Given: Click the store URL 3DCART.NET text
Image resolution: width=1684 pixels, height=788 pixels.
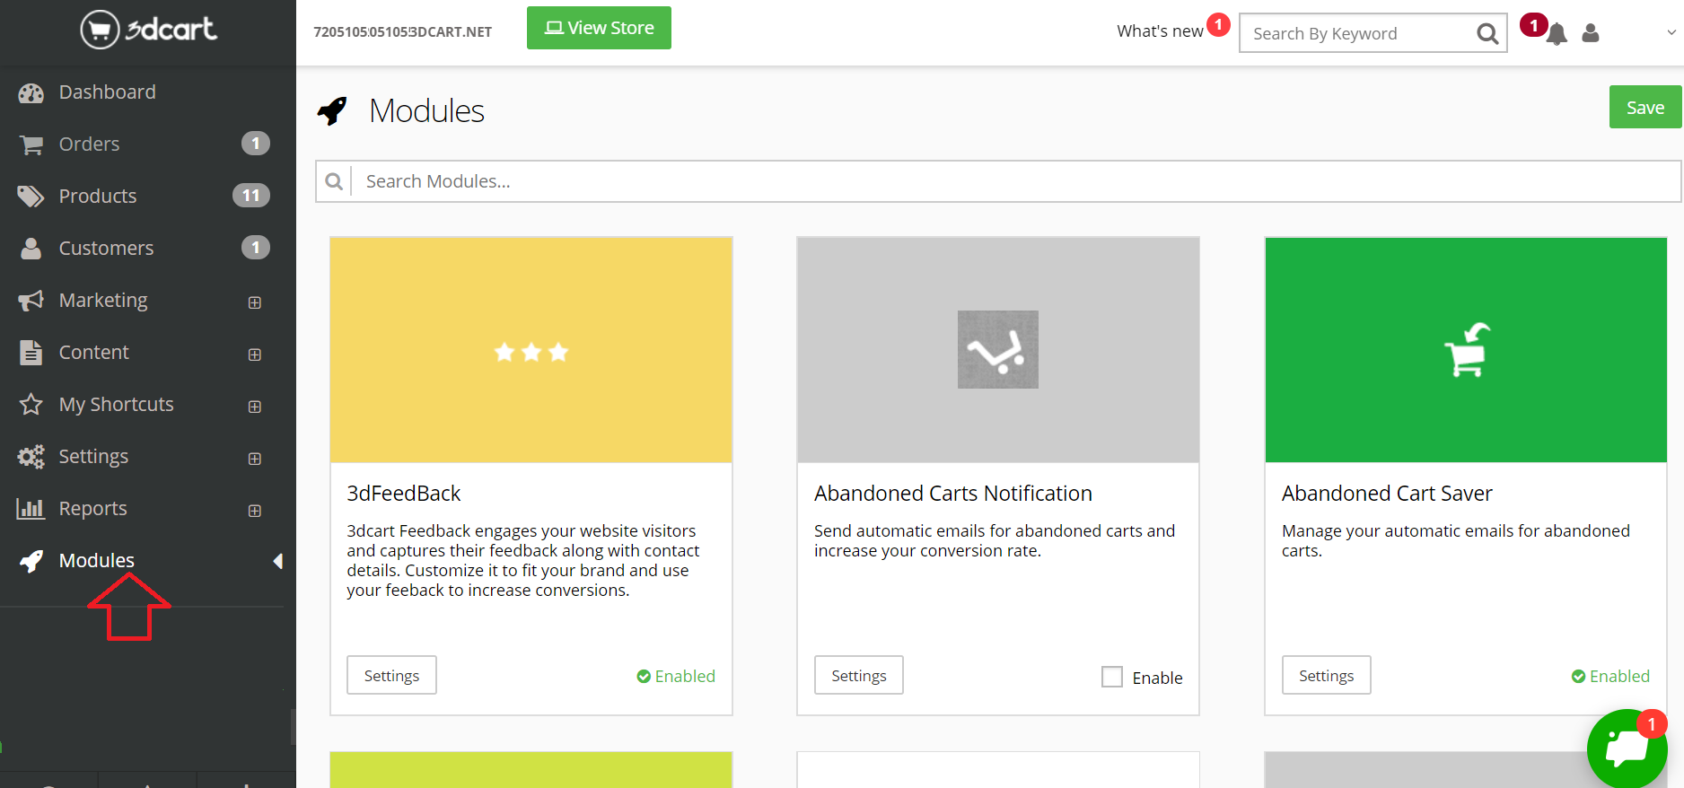Looking at the screenshot, I should pos(402,31).
